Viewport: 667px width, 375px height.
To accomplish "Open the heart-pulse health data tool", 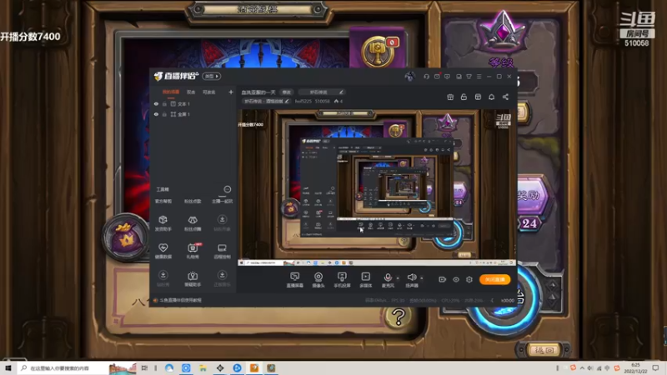I will click(163, 251).
